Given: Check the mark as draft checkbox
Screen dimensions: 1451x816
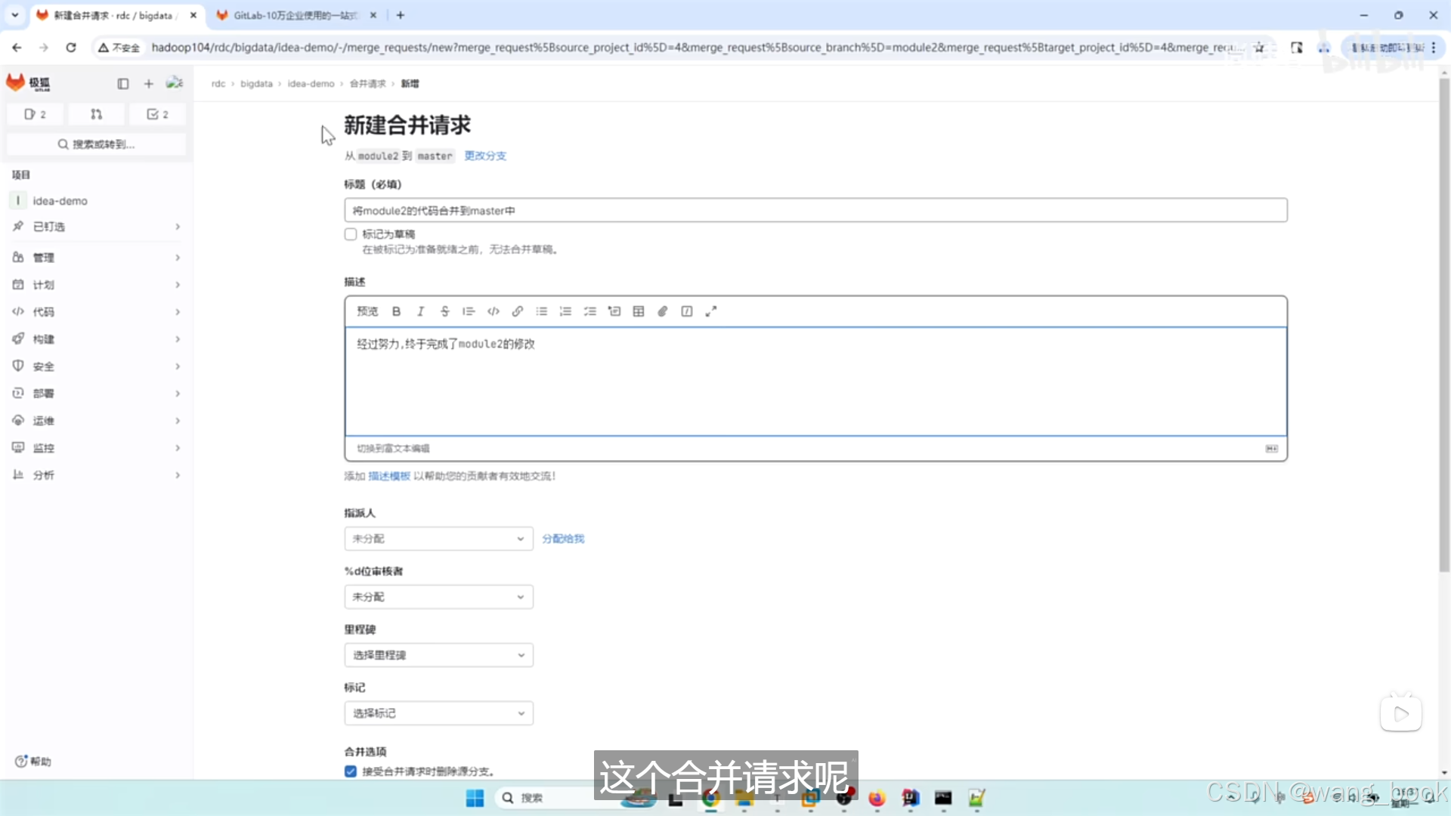Looking at the screenshot, I should click(351, 234).
